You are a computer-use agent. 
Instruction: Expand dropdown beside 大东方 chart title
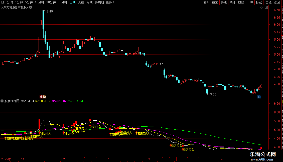coord(31,7)
